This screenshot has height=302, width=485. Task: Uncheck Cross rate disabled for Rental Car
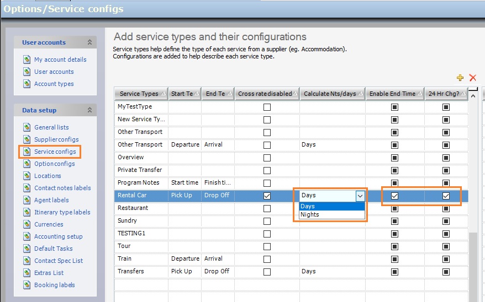267,196
